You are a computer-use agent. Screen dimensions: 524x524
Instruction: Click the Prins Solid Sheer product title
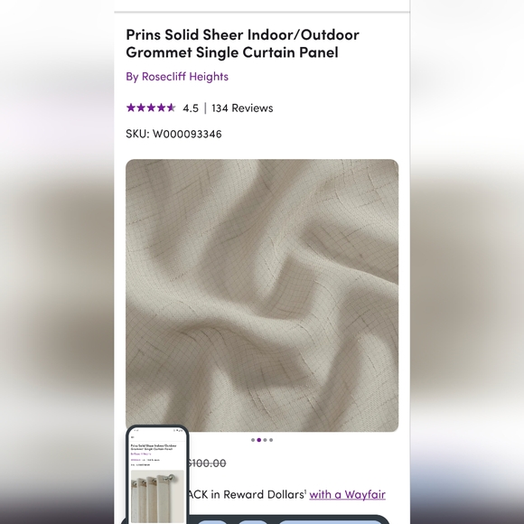click(243, 43)
